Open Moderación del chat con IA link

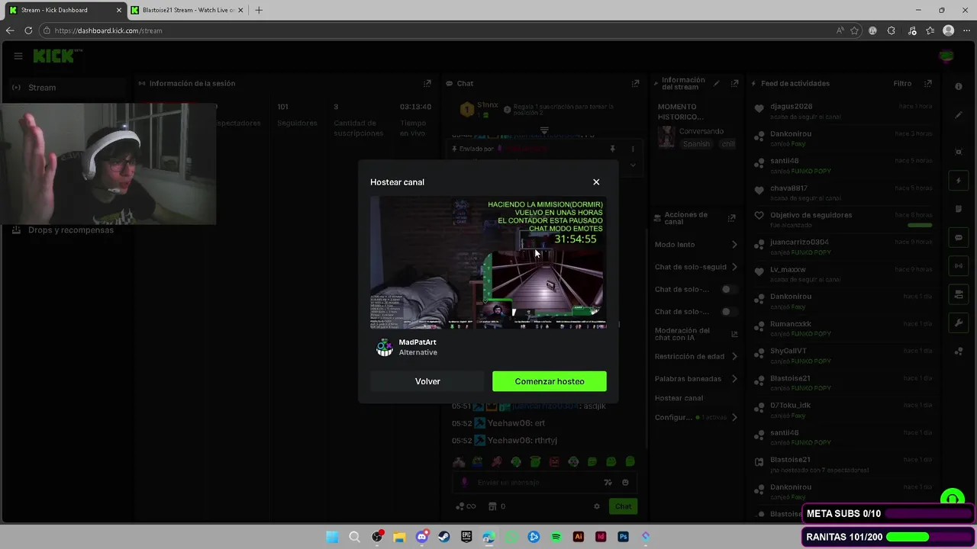pos(696,334)
